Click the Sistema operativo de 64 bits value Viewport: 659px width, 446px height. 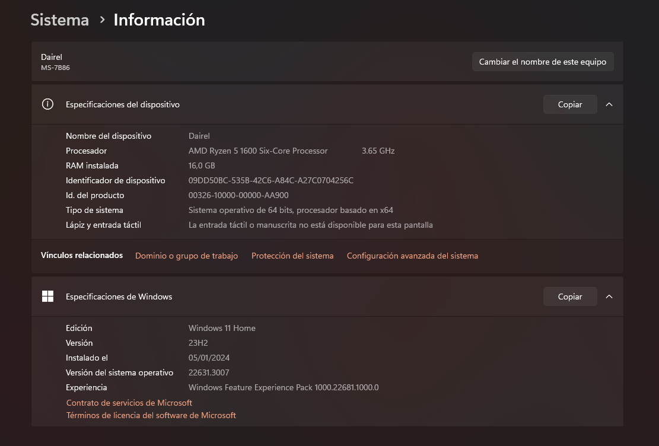click(291, 210)
